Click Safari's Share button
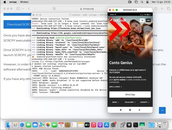The height and width of the screenshot is (130, 172). click(x=156, y=8)
